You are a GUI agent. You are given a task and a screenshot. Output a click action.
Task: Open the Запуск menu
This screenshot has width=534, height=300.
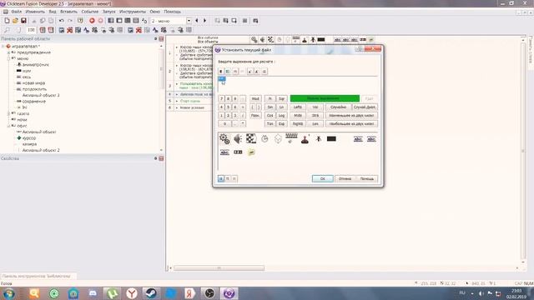click(x=109, y=12)
